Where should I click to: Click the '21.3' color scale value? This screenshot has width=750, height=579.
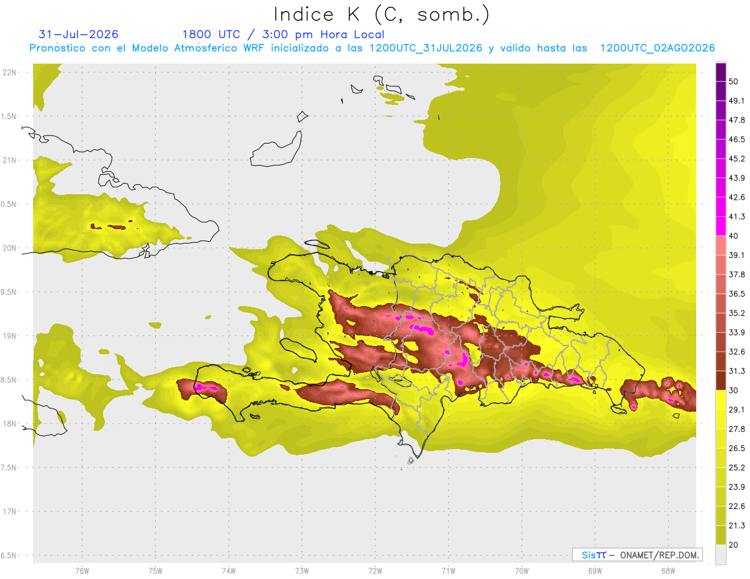coord(737,526)
